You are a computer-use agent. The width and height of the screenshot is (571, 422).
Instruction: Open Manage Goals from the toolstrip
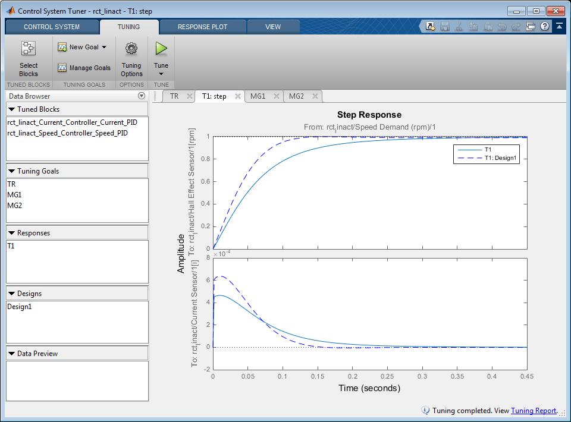click(x=84, y=68)
